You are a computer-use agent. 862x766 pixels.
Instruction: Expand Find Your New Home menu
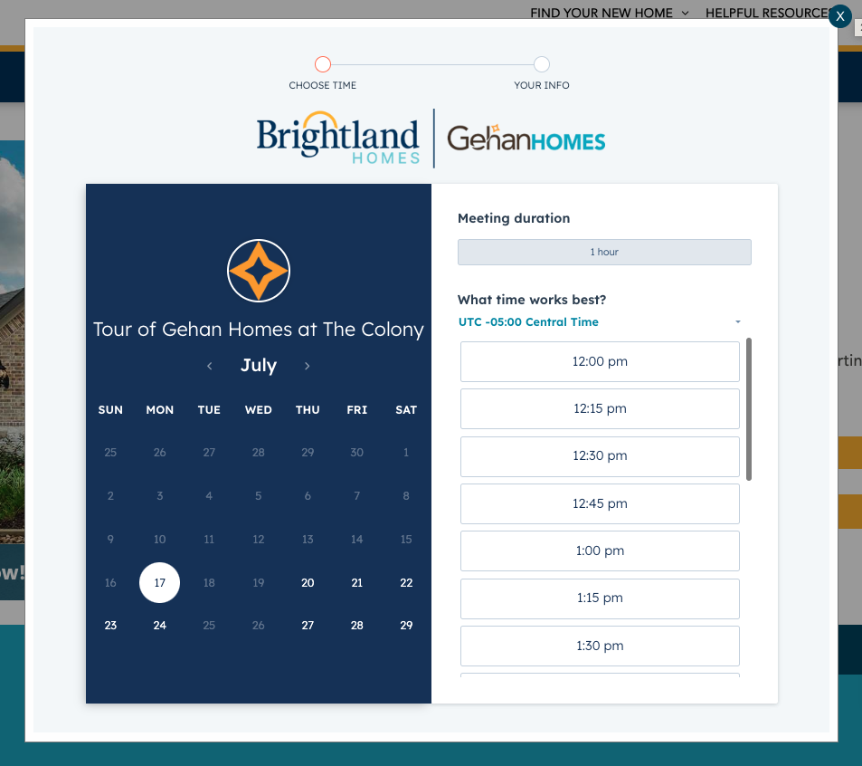609,13
